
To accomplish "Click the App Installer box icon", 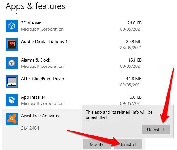I will pos(12,100).
